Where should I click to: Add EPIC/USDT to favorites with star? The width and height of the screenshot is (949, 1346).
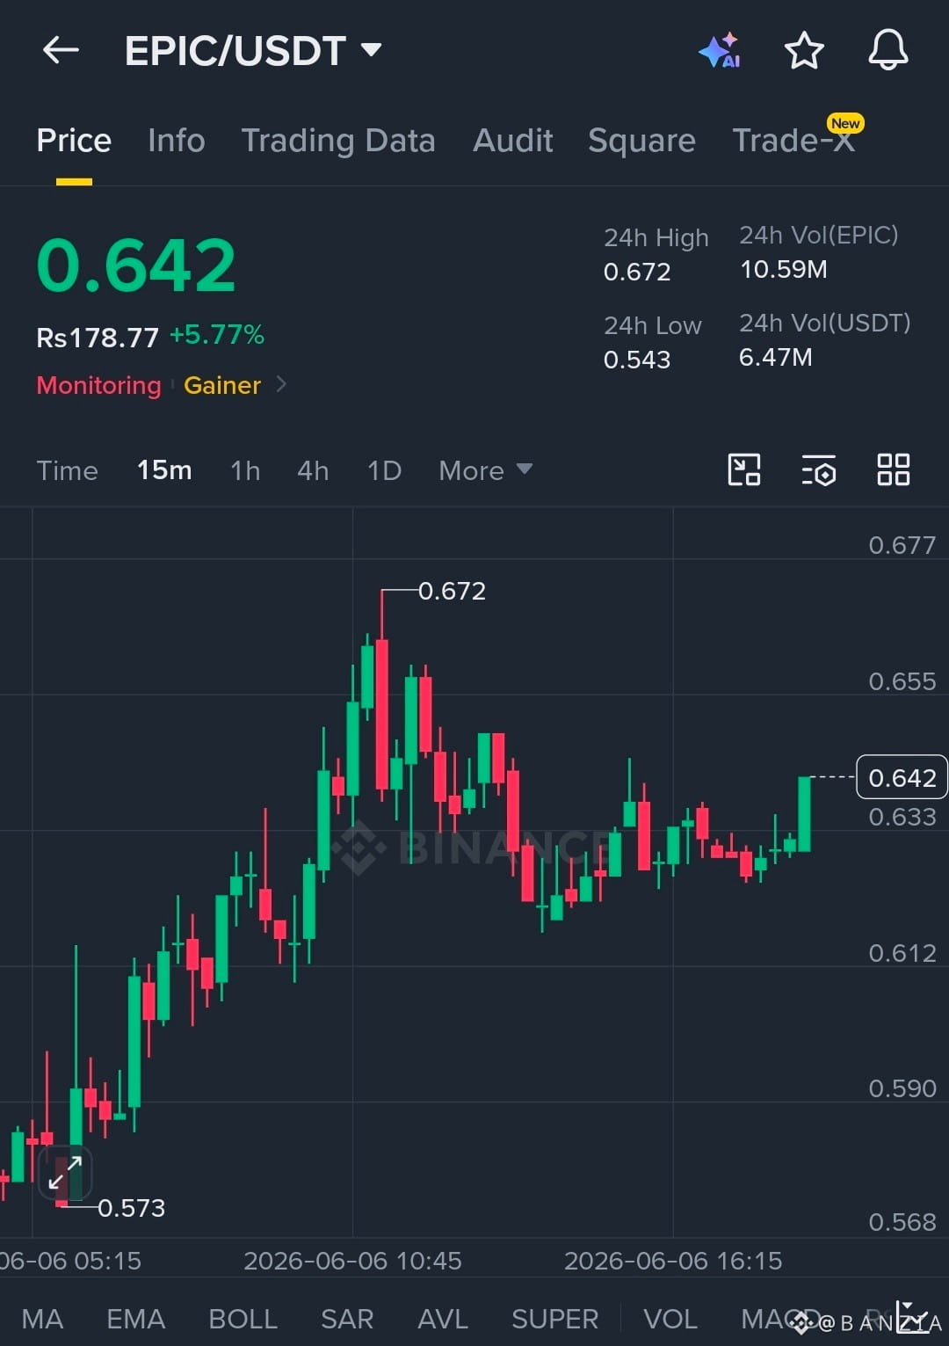pyautogui.click(x=804, y=50)
